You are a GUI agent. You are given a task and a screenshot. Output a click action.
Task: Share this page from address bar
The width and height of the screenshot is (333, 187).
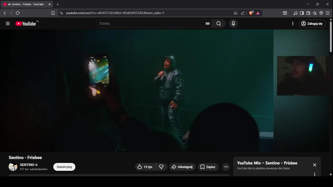coord(243,13)
